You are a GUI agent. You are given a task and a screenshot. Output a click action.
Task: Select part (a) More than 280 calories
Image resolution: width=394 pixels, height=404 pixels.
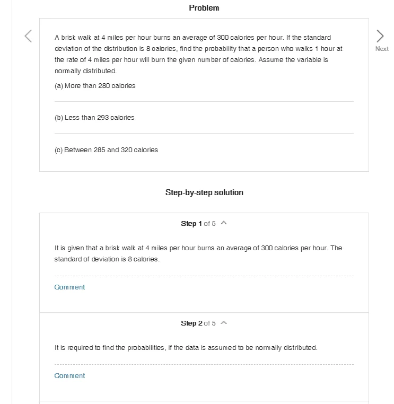(95, 86)
